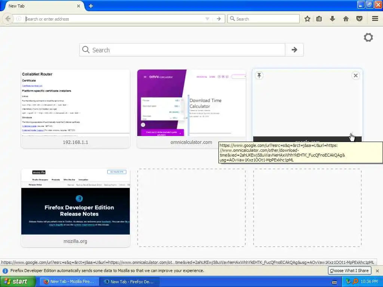Click the omnicalculator.com tile label
Screen dimensions: 383x287
click(x=191, y=142)
